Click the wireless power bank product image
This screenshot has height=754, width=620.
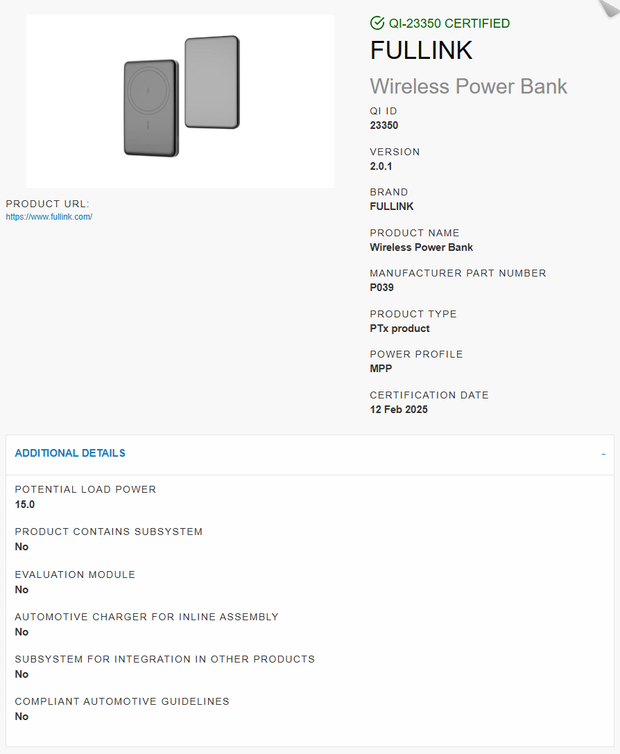(x=180, y=101)
